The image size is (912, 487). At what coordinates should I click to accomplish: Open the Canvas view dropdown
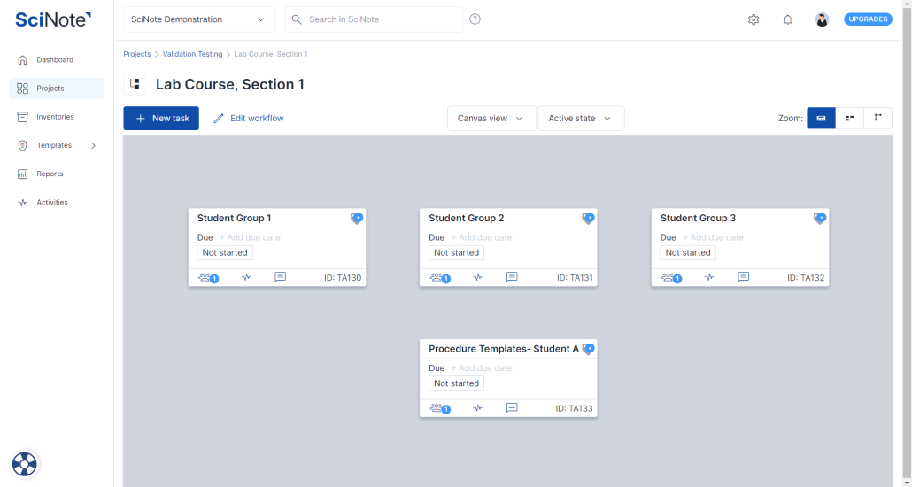[491, 119]
